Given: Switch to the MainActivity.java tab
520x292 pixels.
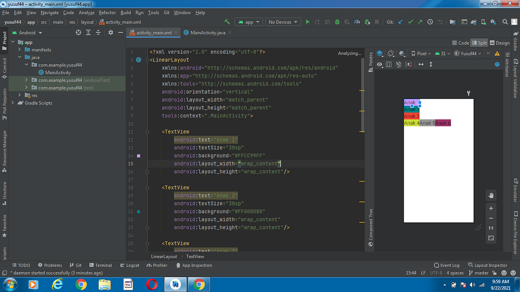Looking at the screenshot, I should 207,33.
